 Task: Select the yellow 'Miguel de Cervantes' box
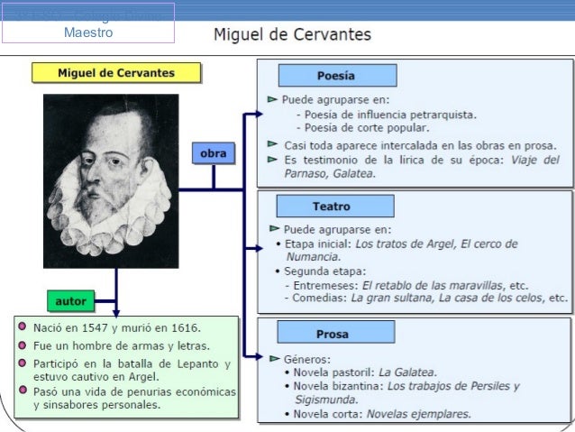coord(116,73)
